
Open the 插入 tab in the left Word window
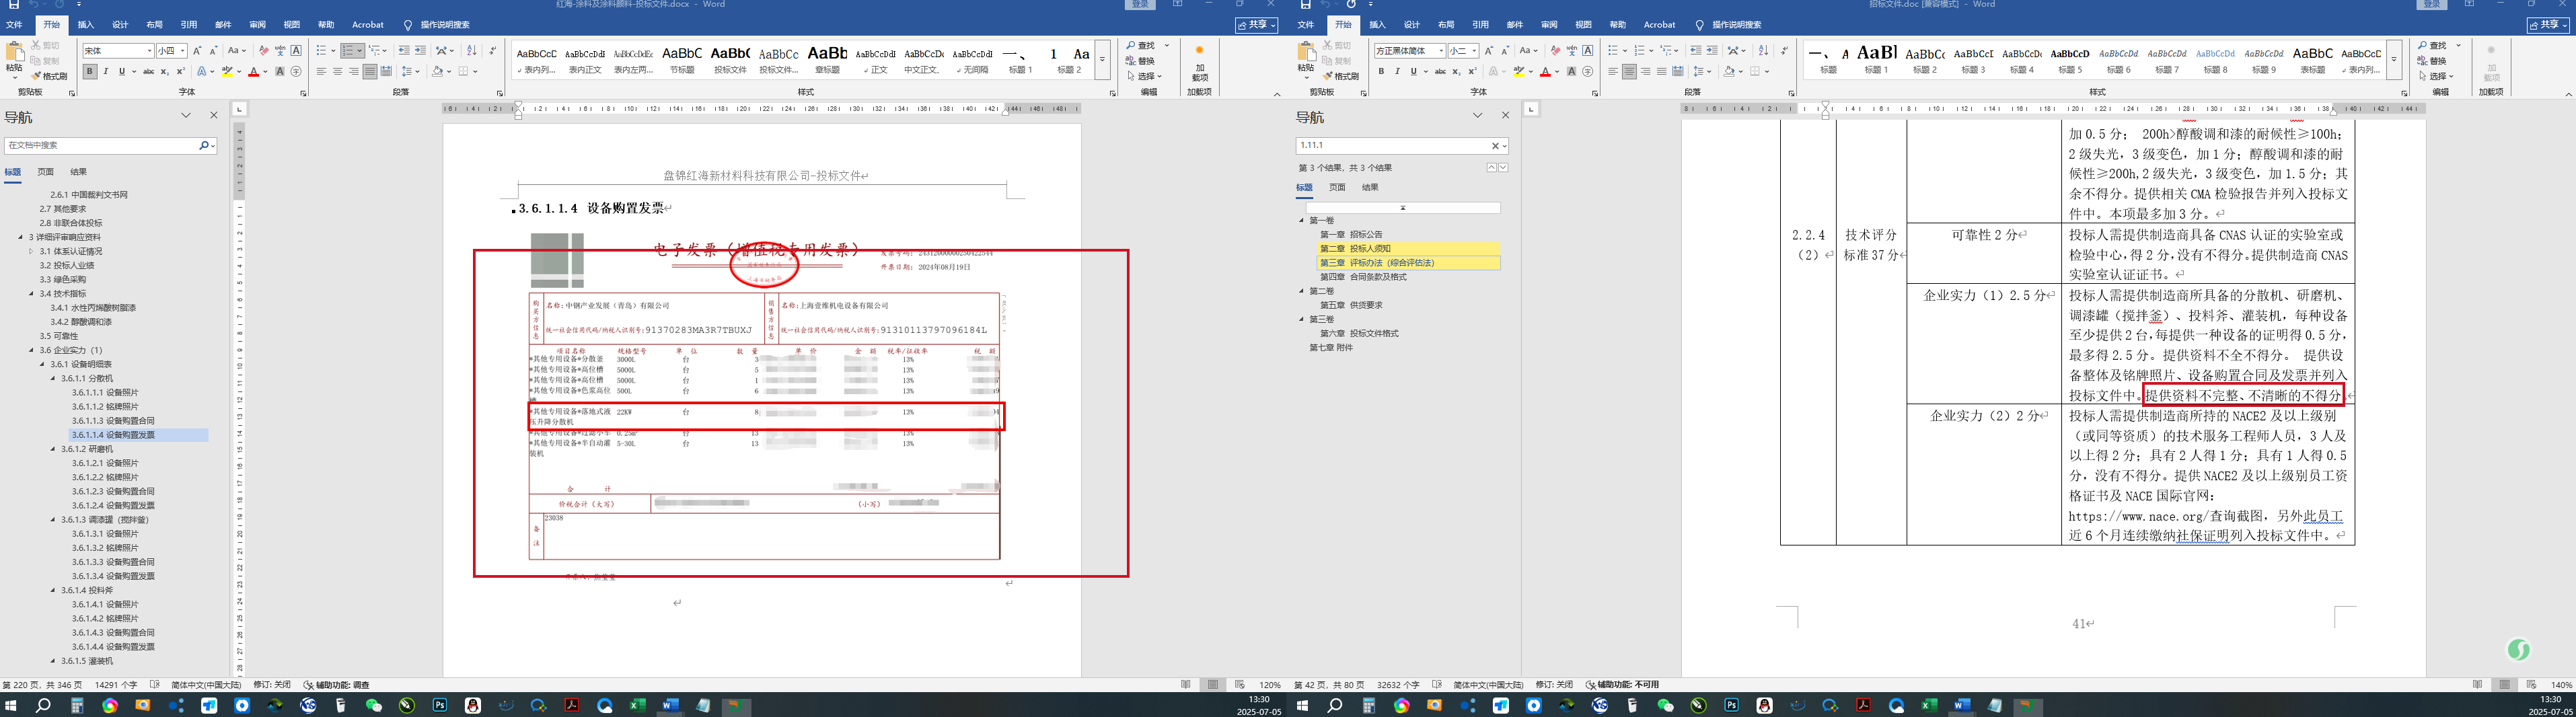[x=86, y=25]
